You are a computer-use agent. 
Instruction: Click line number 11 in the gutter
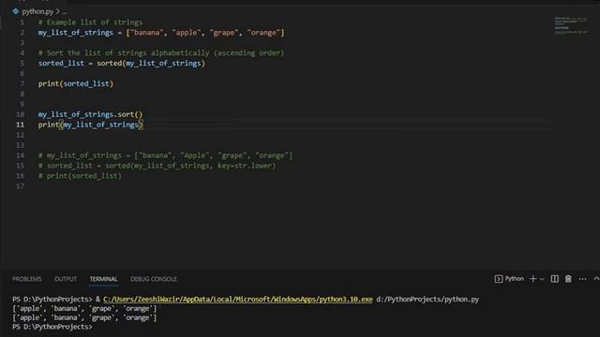(x=20, y=125)
